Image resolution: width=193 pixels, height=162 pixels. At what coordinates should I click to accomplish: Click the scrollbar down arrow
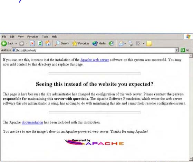[x=191, y=159]
